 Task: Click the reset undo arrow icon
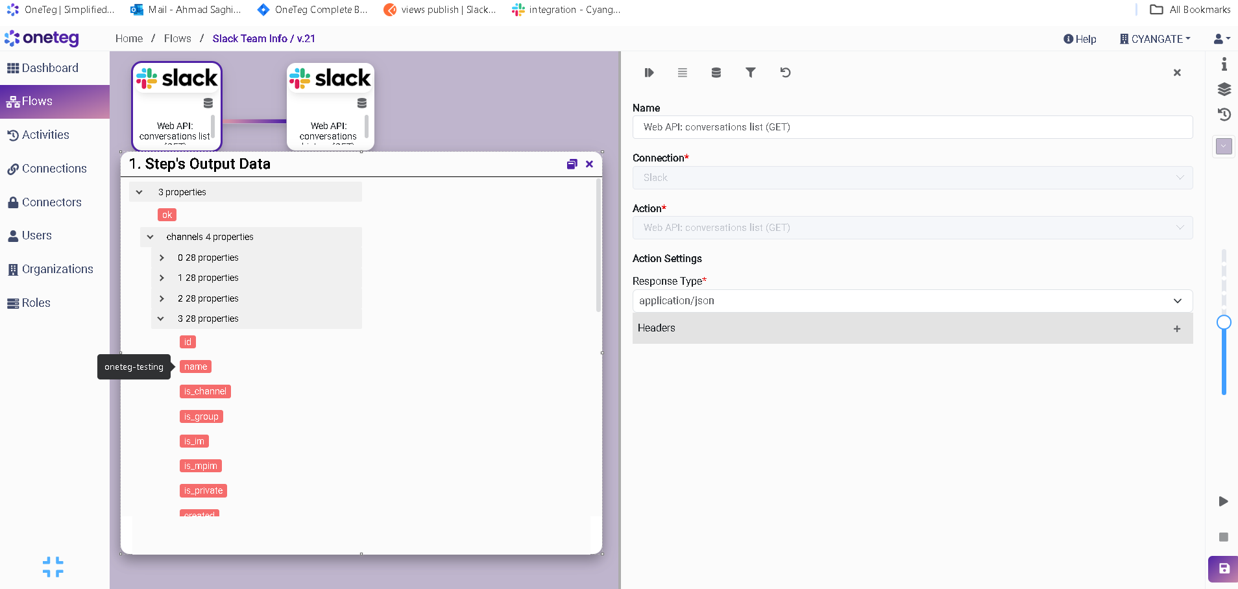coord(785,73)
